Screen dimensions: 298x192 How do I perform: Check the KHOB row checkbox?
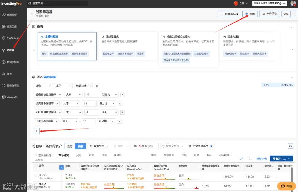(x=36, y=175)
